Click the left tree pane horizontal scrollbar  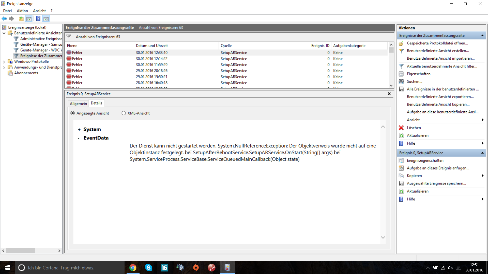pyautogui.click(x=20, y=251)
